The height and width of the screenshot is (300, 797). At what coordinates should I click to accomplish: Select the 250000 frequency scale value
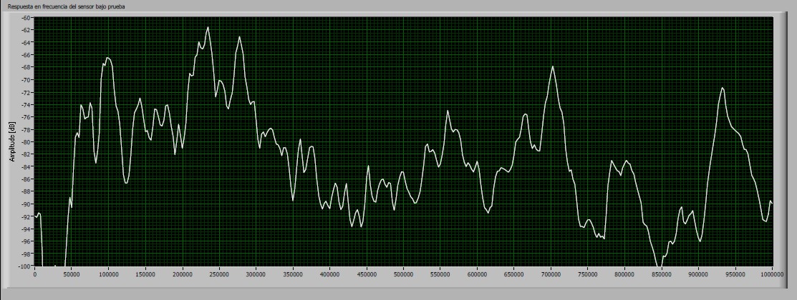point(219,274)
